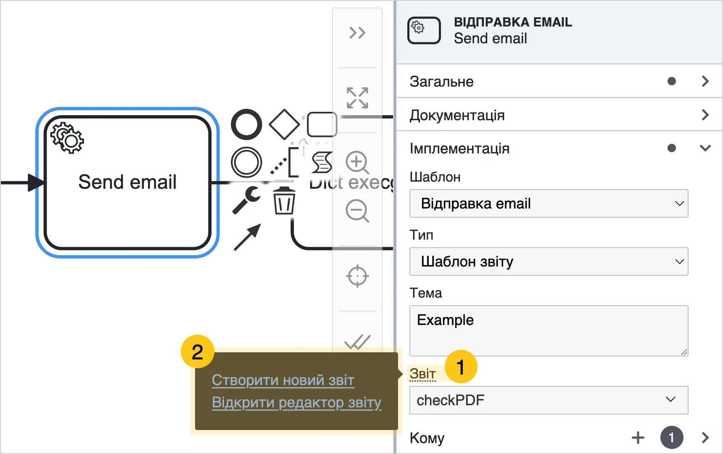
Task: Click the Імплементація section title
Action: pos(460,148)
